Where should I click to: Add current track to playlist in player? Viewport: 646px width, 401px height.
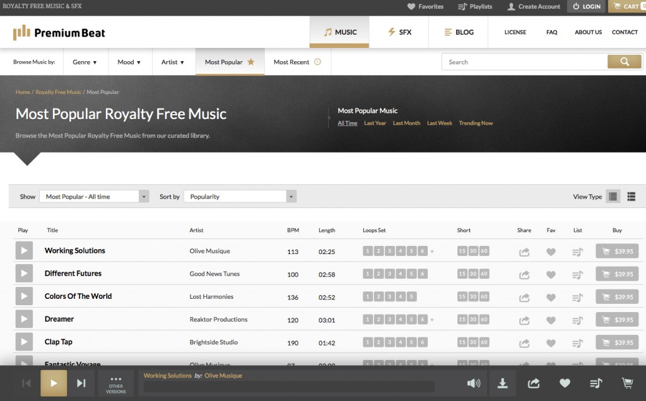tap(596, 383)
